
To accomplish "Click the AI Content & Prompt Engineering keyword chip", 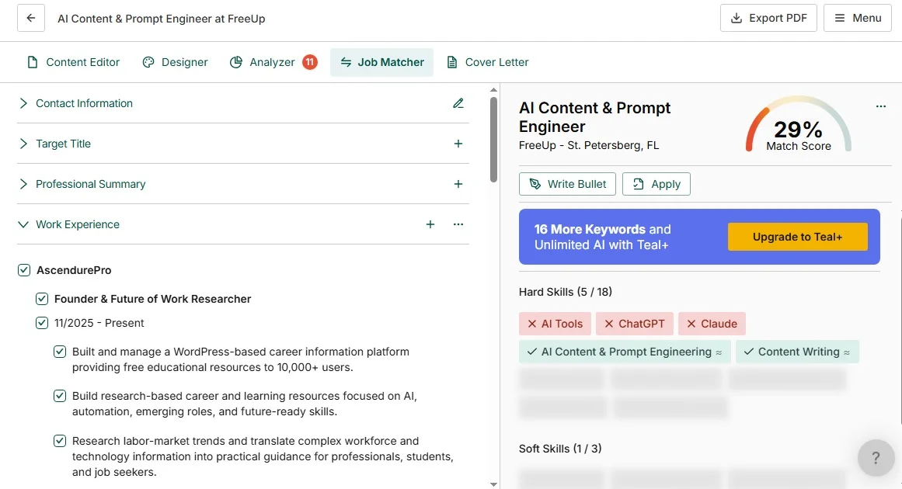I will [x=625, y=352].
